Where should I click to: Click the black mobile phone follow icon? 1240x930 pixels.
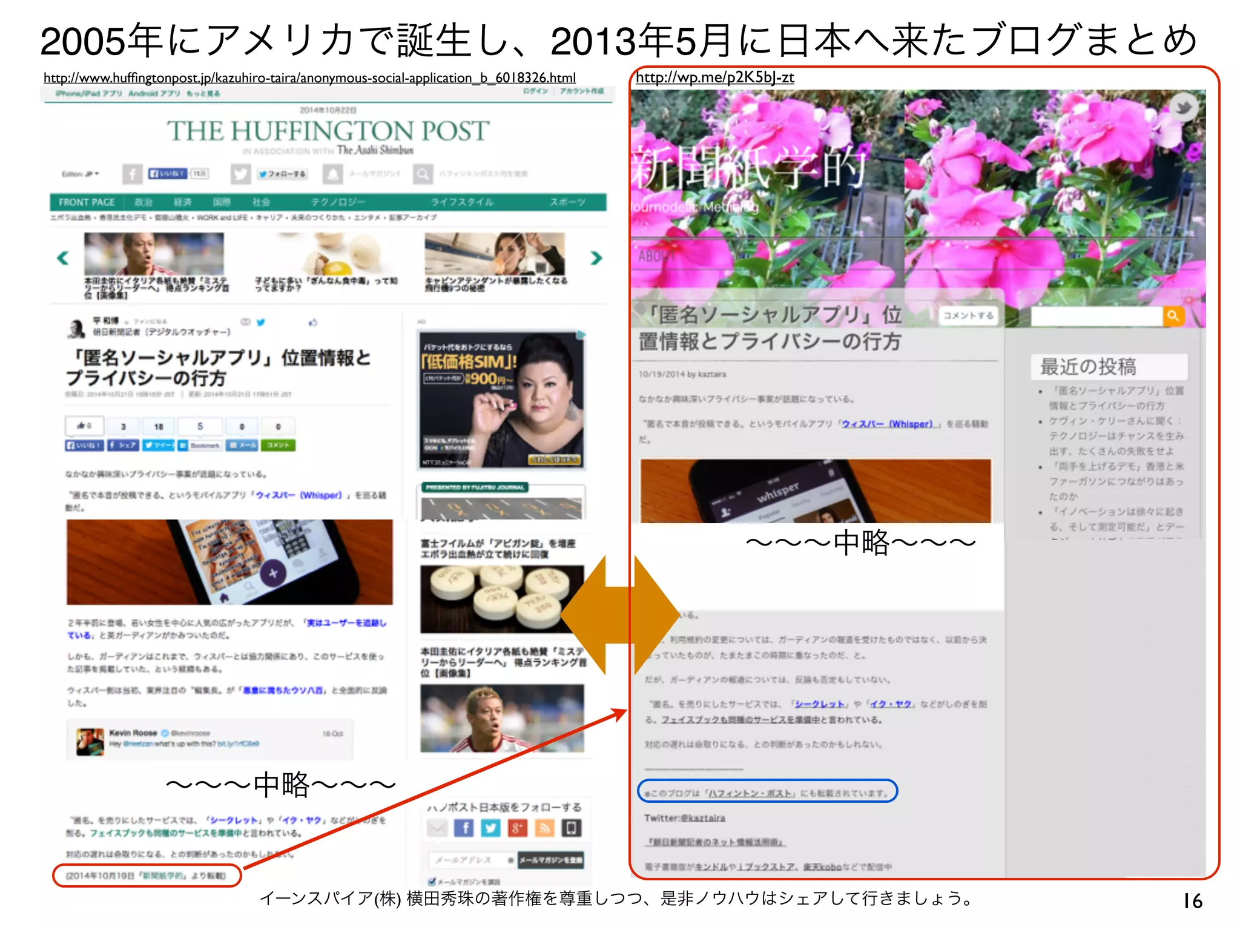click(571, 828)
